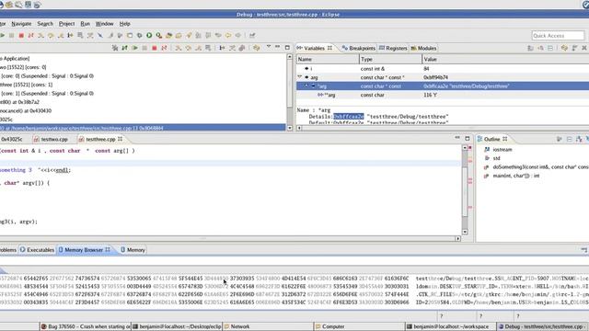
Task: Click Drop to Frame in the Debug view toolbar
Action: [x=208, y=48]
